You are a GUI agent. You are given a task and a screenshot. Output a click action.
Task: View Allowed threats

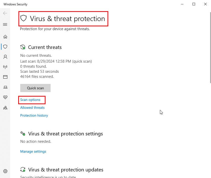pyautogui.click(x=32, y=108)
